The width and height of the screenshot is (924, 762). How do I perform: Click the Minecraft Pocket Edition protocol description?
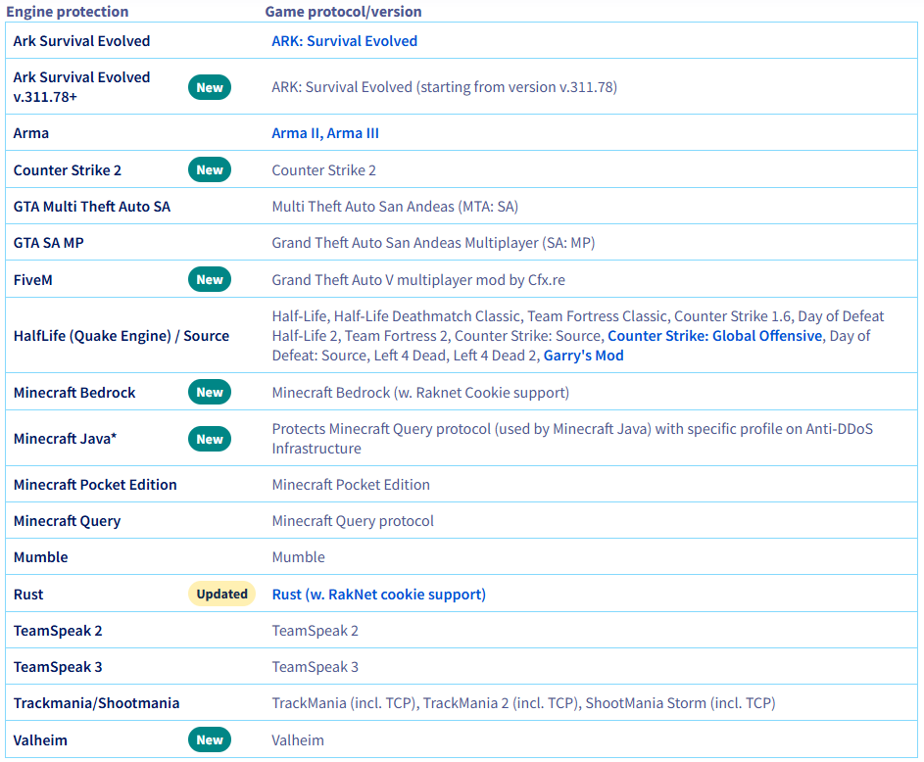pyautogui.click(x=351, y=485)
